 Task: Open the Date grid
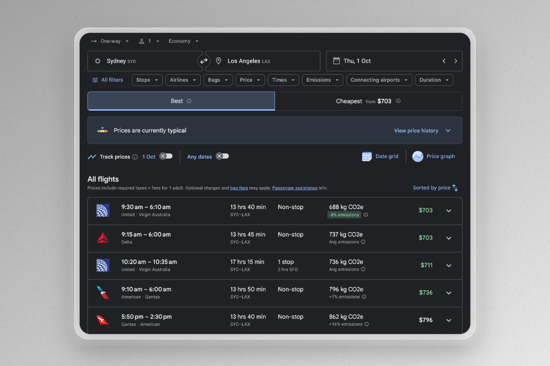tap(380, 156)
